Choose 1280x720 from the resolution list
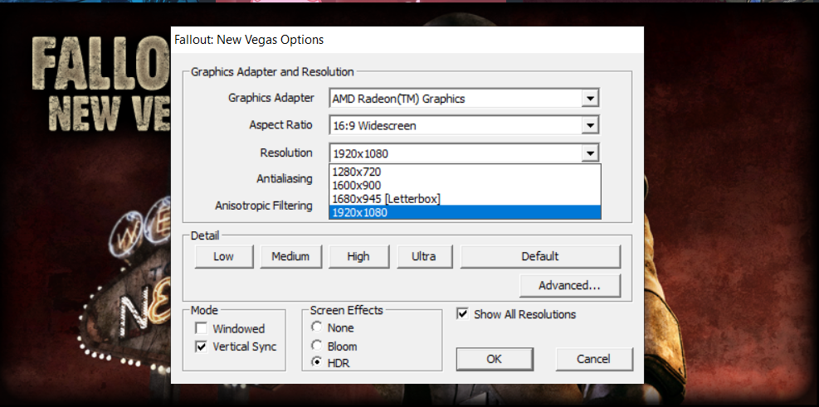 465,172
